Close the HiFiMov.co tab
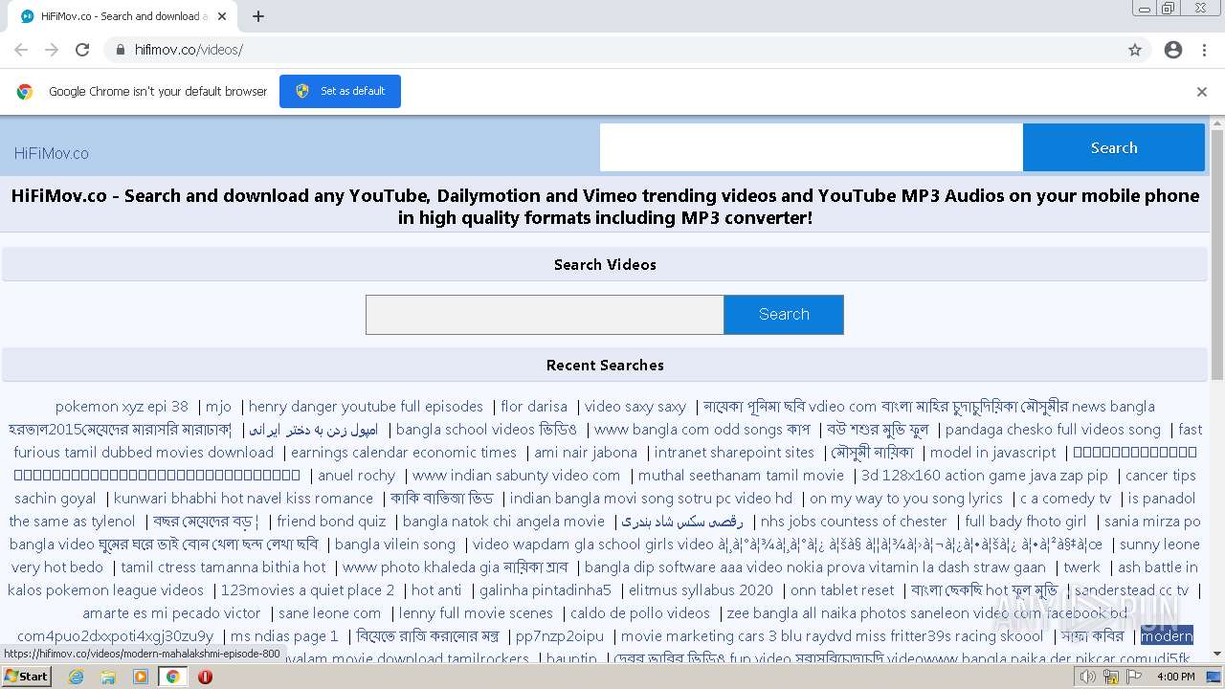The image size is (1225, 689). 222,16
